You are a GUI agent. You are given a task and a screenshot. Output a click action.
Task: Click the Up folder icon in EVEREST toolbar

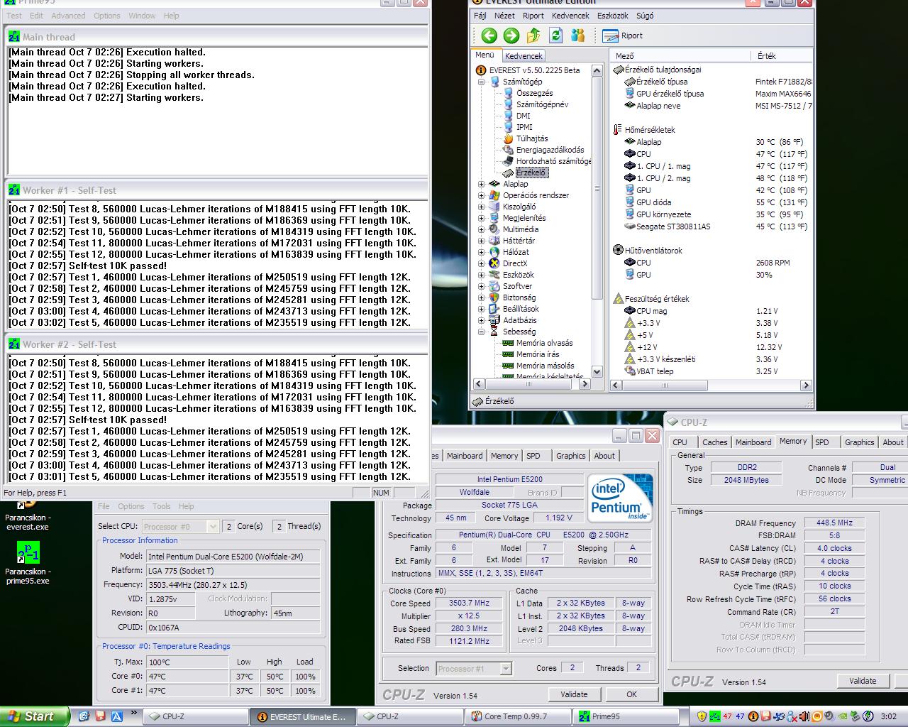tap(533, 35)
